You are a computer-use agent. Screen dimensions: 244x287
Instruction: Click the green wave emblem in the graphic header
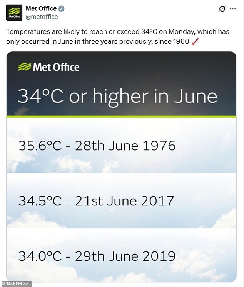coord(25,67)
